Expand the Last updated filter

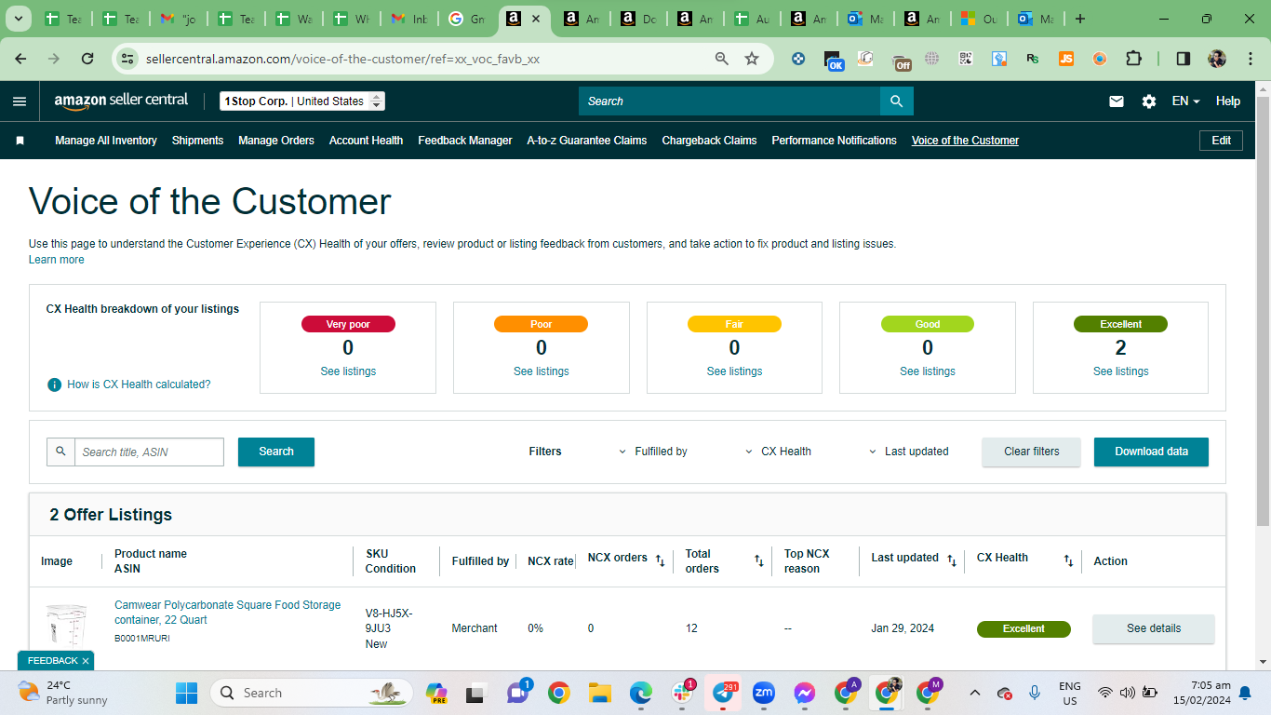[909, 452]
